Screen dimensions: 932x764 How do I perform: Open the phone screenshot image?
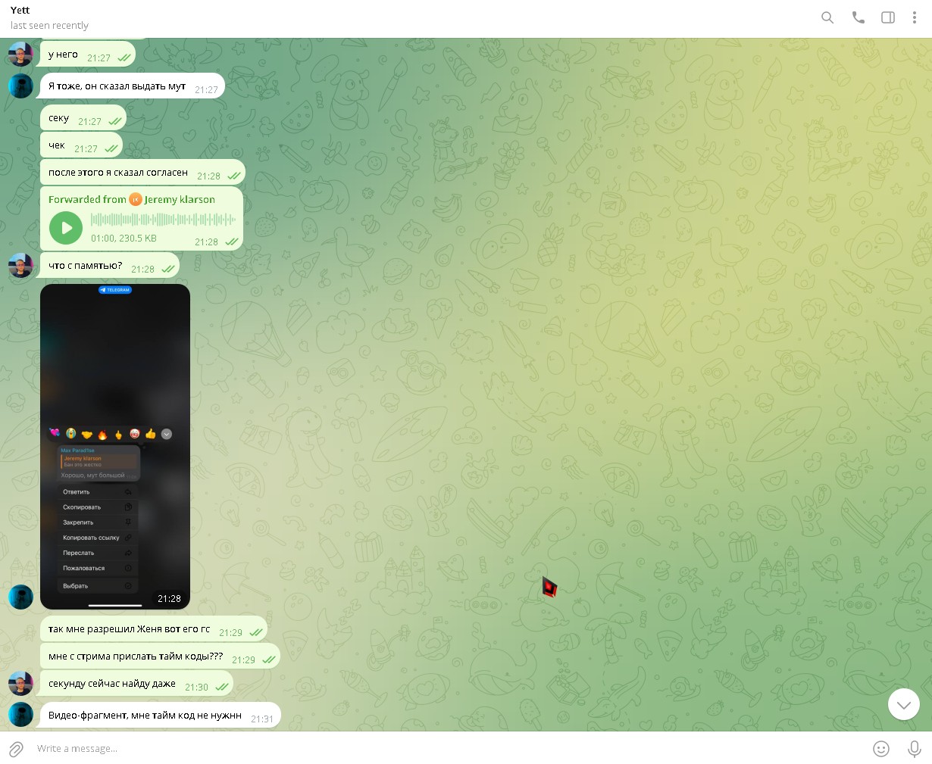(x=115, y=446)
